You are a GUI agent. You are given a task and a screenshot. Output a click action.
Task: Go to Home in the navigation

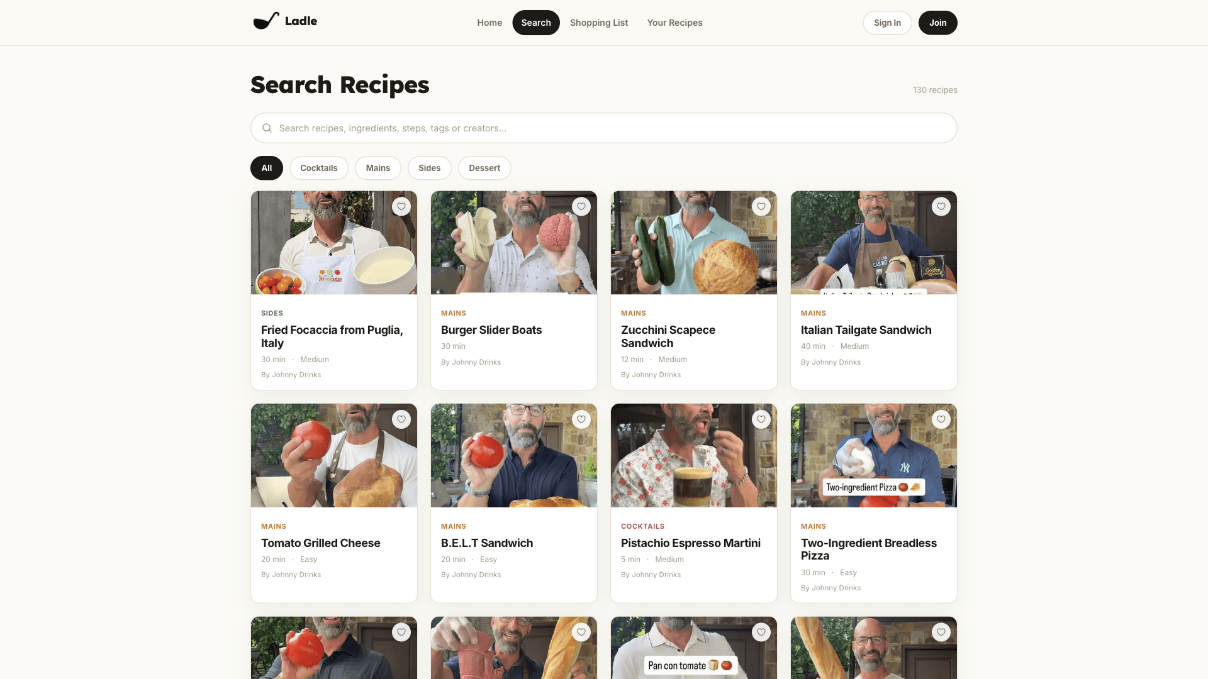coord(489,23)
